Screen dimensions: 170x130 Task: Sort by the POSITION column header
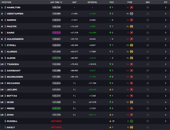pos(6,2)
